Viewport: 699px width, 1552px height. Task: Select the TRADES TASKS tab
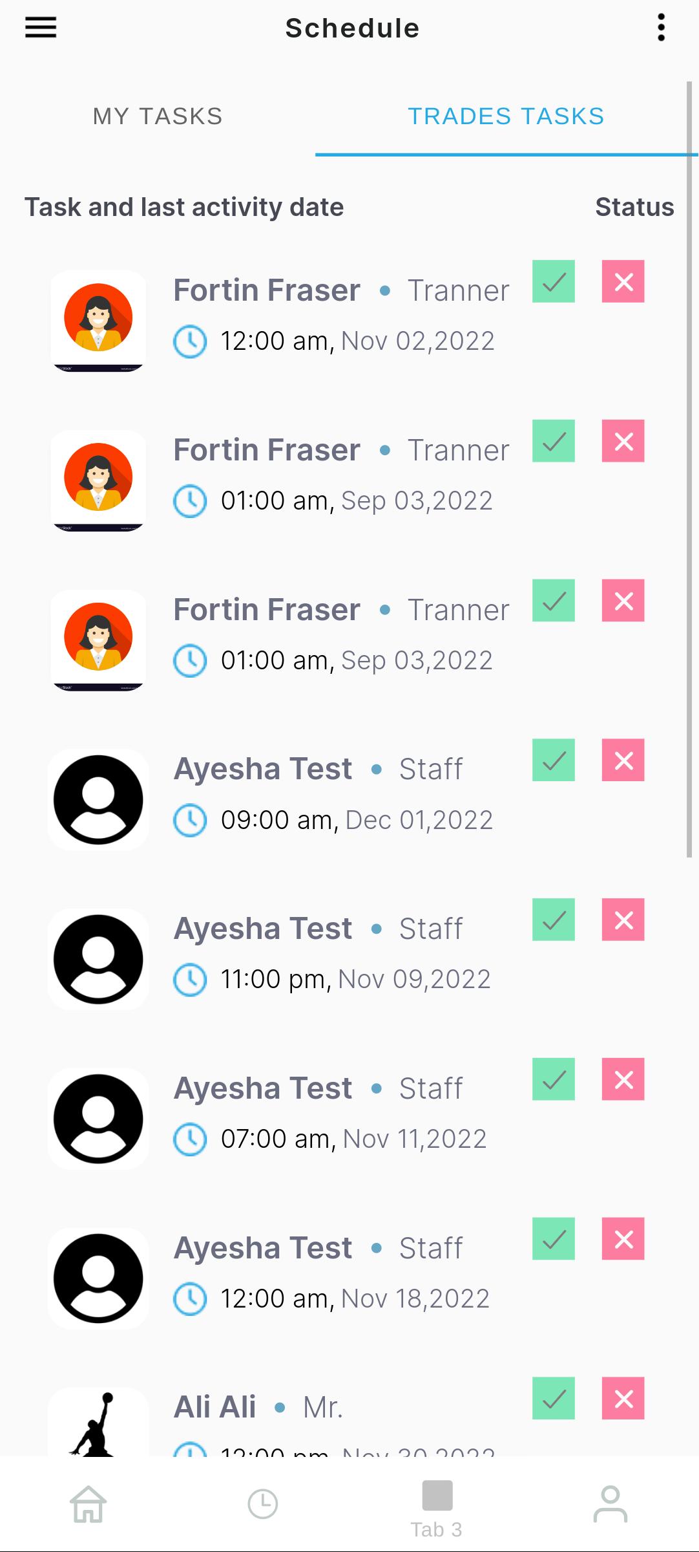[x=506, y=116]
